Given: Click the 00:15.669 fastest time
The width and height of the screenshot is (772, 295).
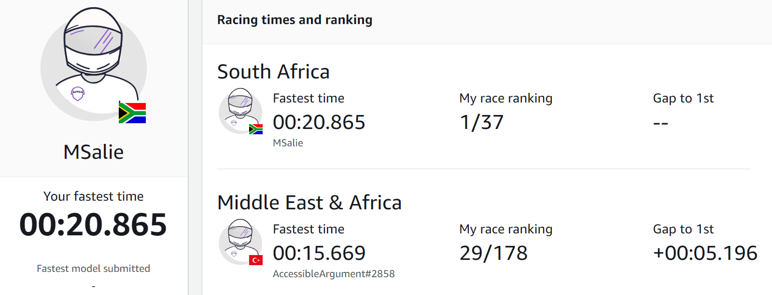Looking at the screenshot, I should [319, 253].
